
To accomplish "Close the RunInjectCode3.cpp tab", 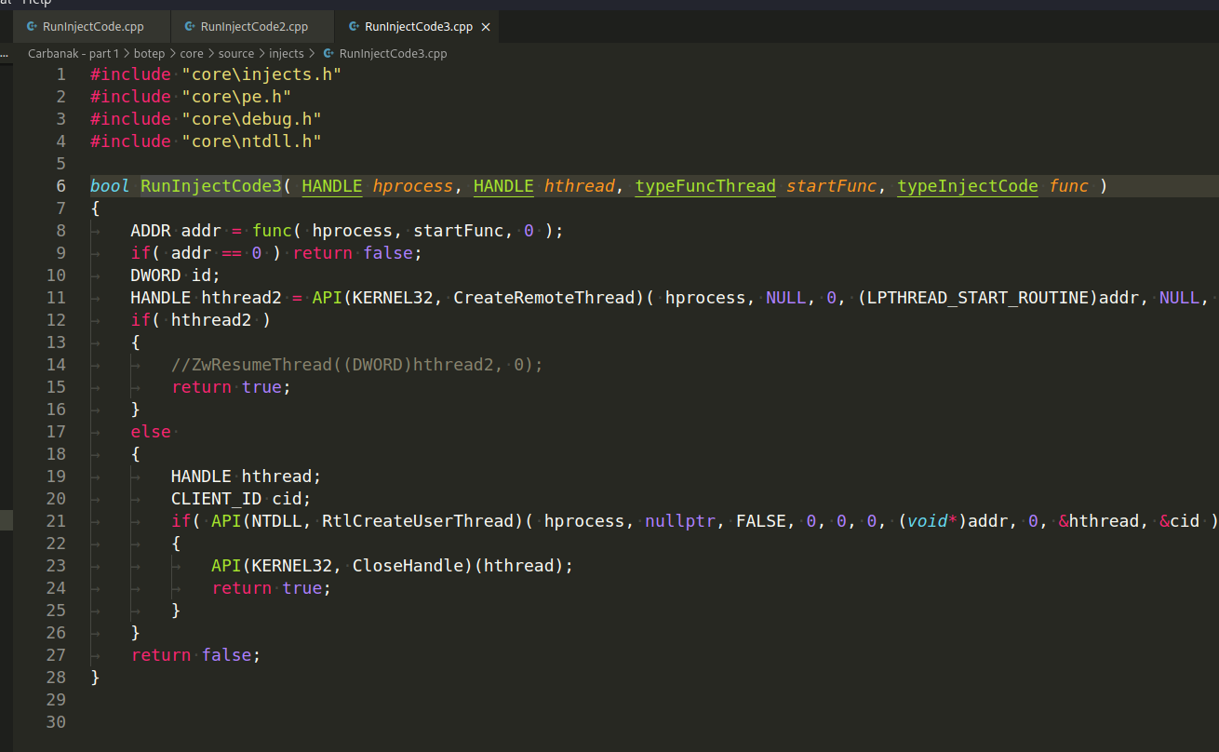I will click(x=486, y=28).
